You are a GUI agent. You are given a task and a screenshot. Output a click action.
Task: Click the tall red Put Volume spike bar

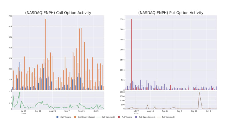pos(132,54)
